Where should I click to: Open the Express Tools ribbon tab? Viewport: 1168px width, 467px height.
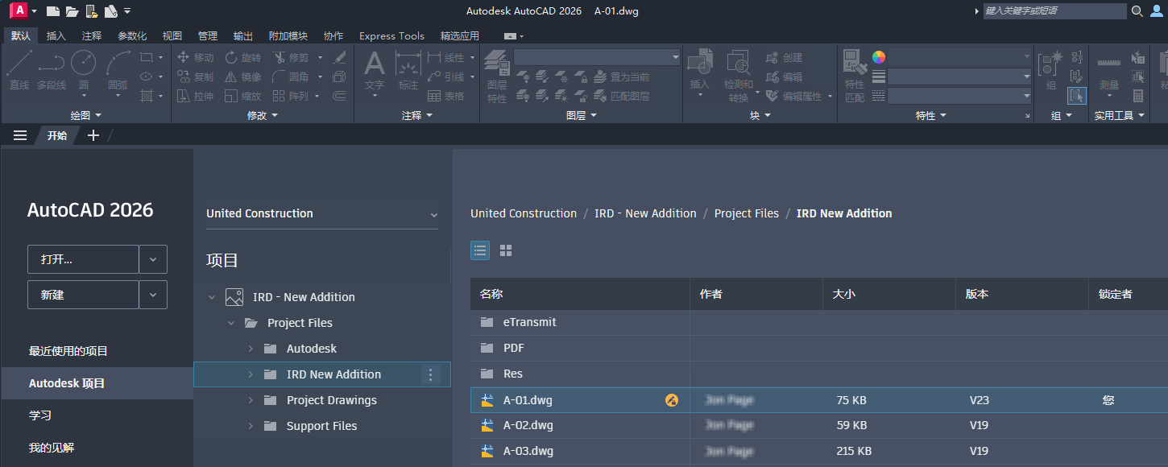391,35
